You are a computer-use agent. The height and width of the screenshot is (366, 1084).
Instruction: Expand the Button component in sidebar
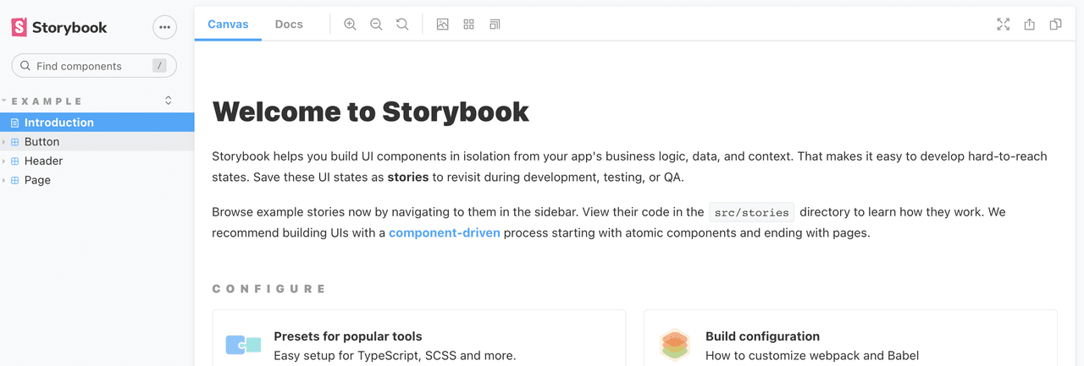41,142
